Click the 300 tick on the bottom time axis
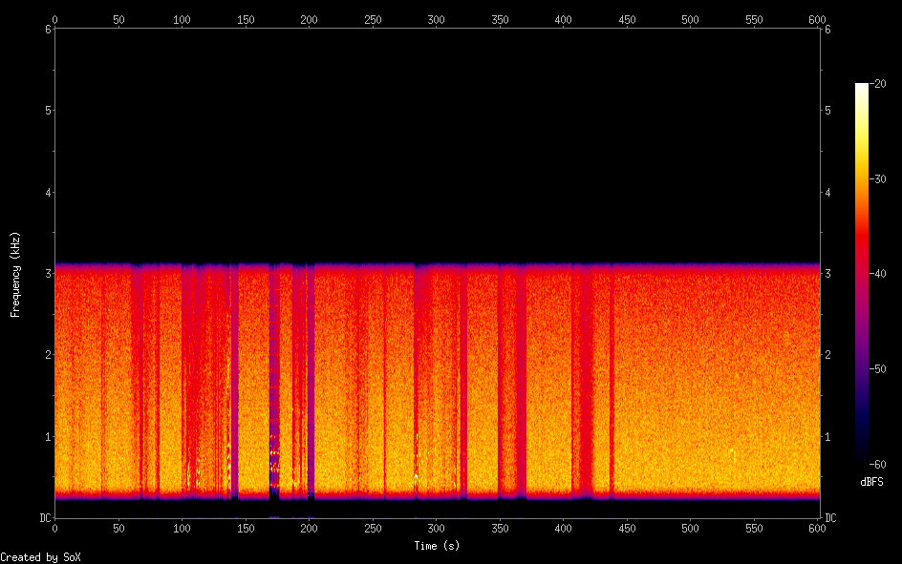Image resolution: width=902 pixels, height=564 pixels. 437,528
